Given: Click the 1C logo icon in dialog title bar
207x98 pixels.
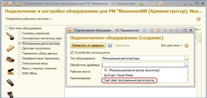Looking at the screenshot, I should [x=69, y=30].
